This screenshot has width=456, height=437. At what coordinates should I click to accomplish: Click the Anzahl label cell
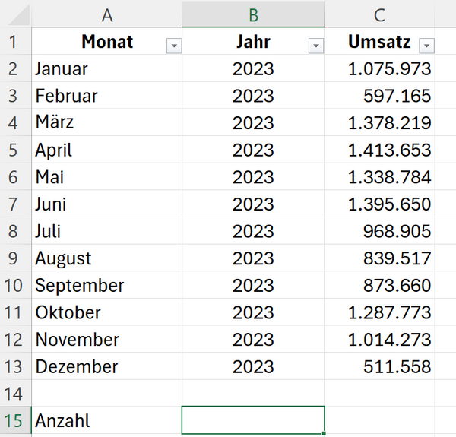pyautogui.click(x=107, y=420)
